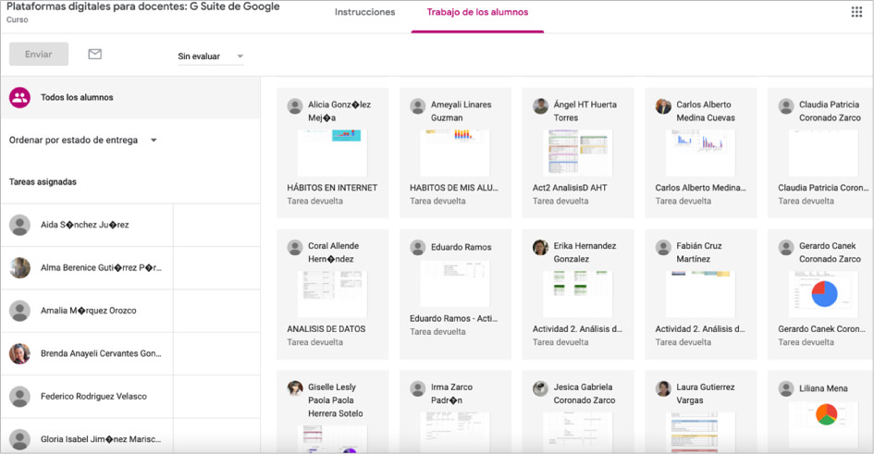Screen dimensions: 874x454
Task: Click Coral Allende Hernández card avatar
Action: pos(295,247)
